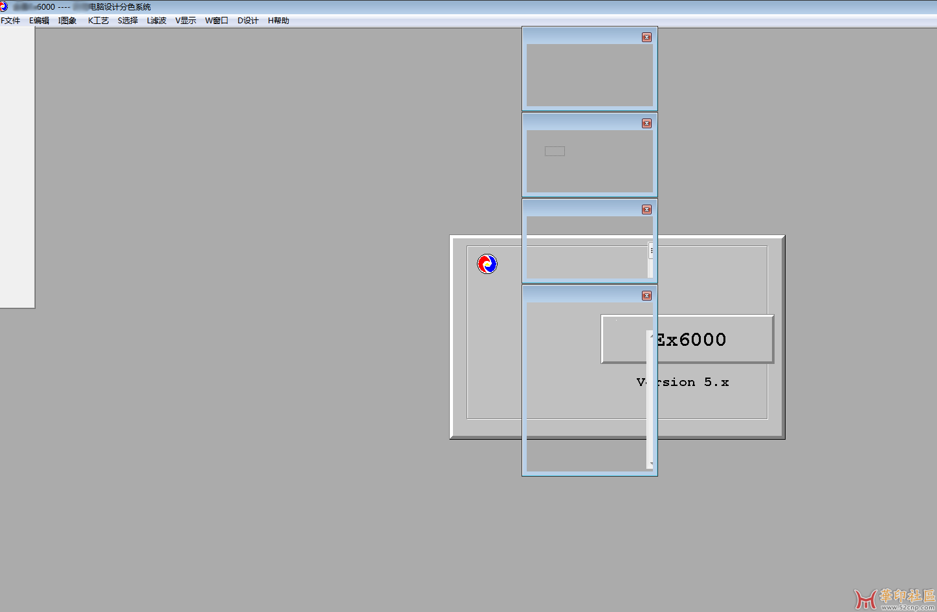
Task: Open the L滤波 filter menu
Action: (157, 21)
